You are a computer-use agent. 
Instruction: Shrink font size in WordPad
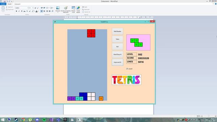(38, 8)
